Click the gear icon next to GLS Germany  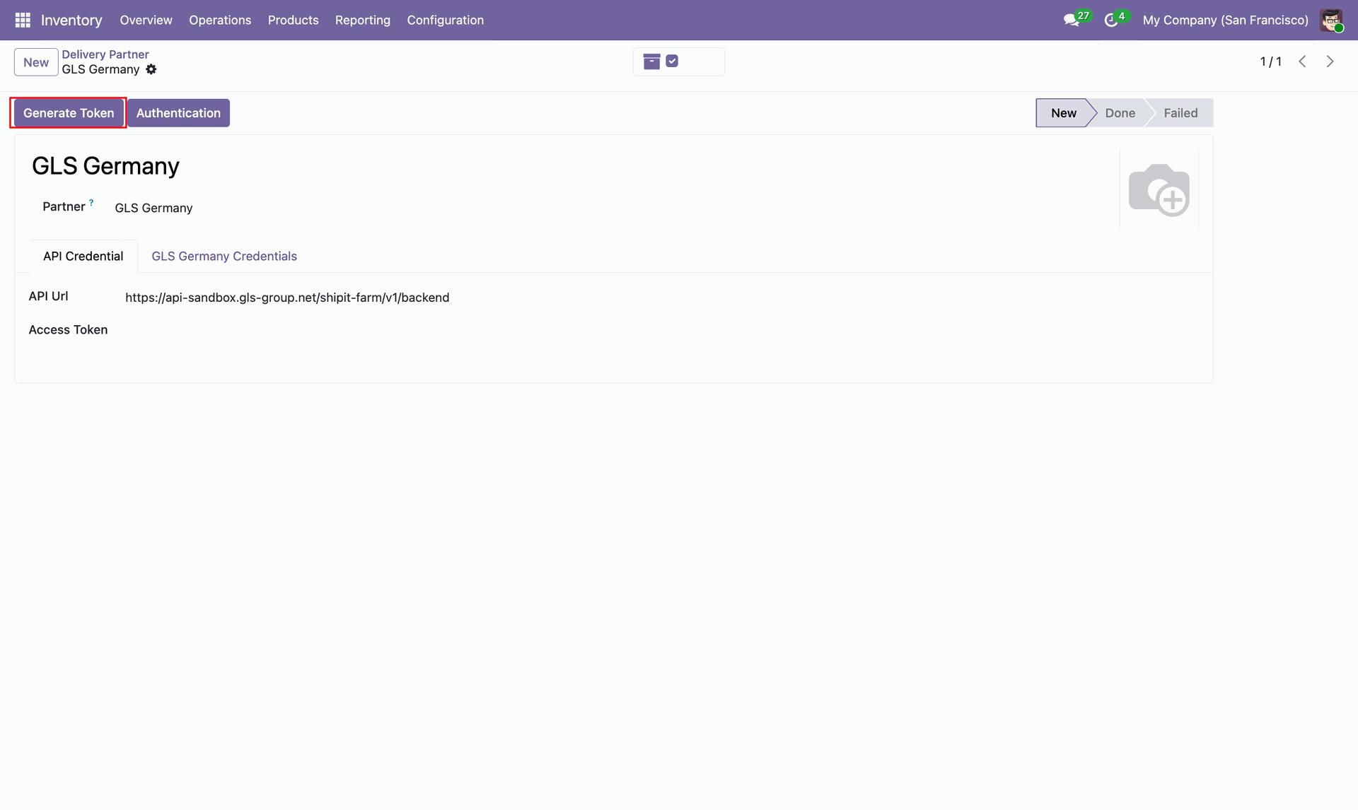151,69
